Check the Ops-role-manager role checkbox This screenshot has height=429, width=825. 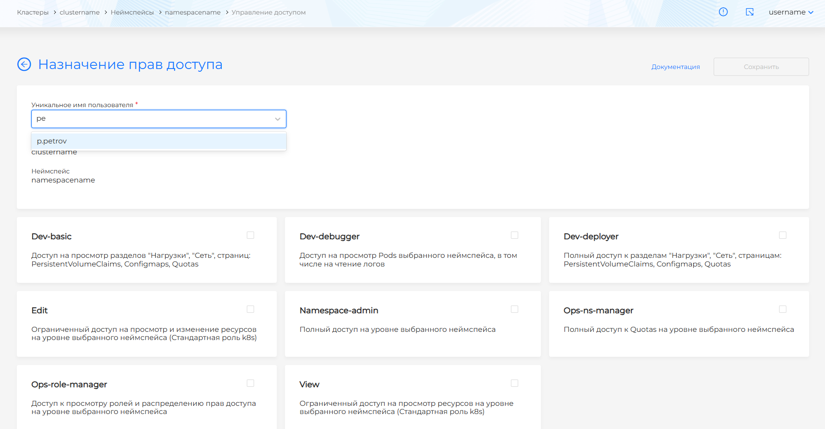pyautogui.click(x=250, y=383)
